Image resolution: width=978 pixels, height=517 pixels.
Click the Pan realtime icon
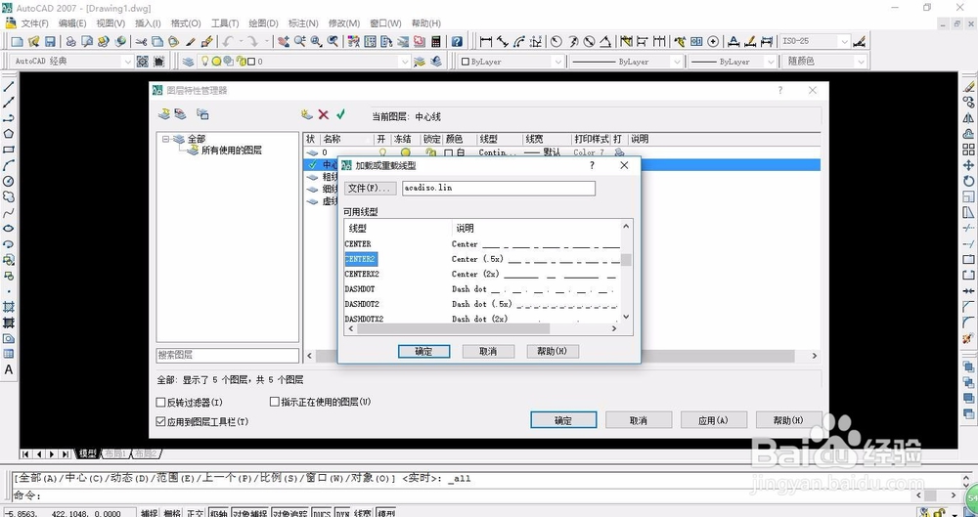click(x=284, y=42)
